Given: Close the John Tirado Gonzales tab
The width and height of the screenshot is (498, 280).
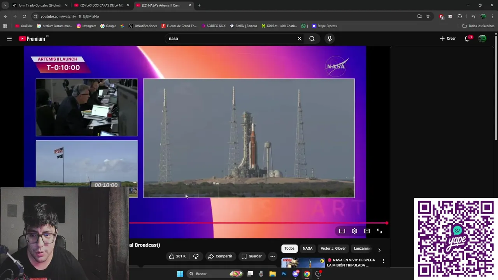Looking at the screenshot, I should [66, 5].
